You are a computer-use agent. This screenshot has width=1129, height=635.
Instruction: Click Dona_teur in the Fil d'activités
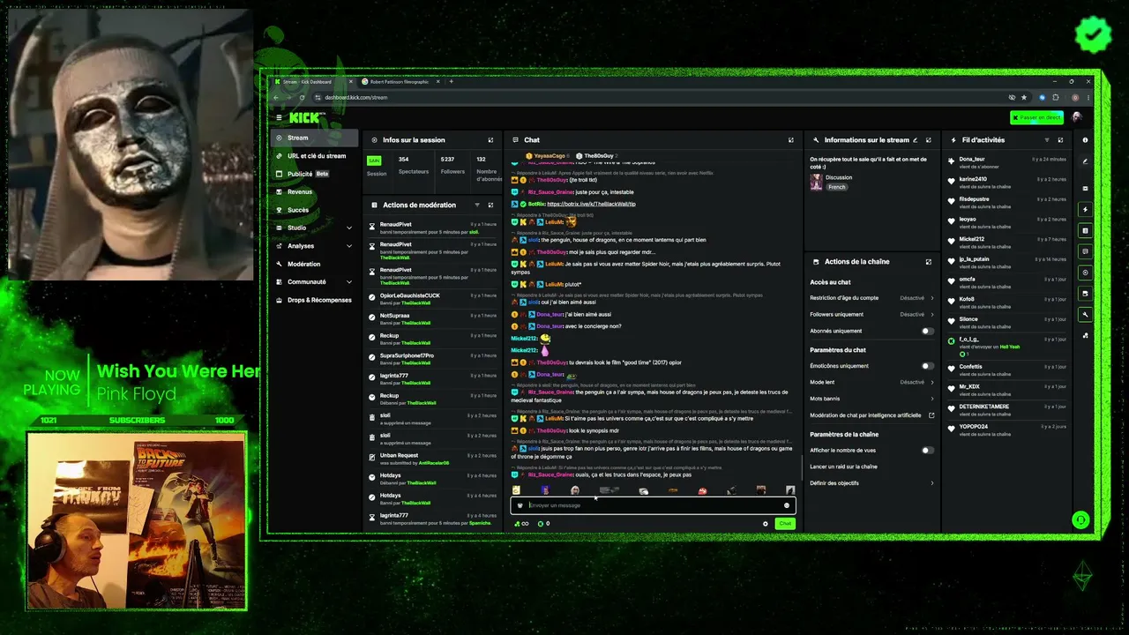point(971,160)
